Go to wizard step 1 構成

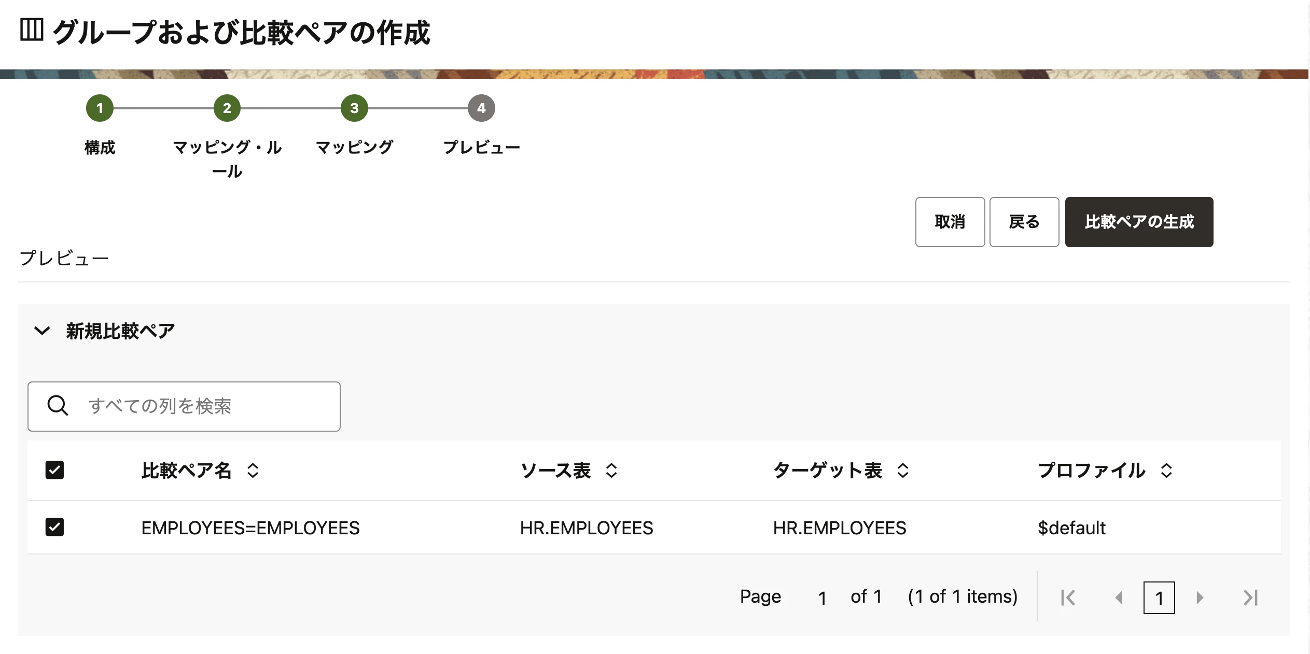(x=100, y=108)
